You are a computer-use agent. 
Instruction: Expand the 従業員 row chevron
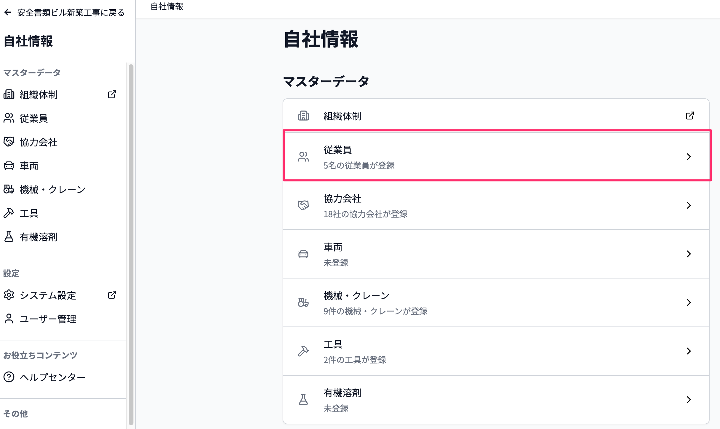(689, 157)
